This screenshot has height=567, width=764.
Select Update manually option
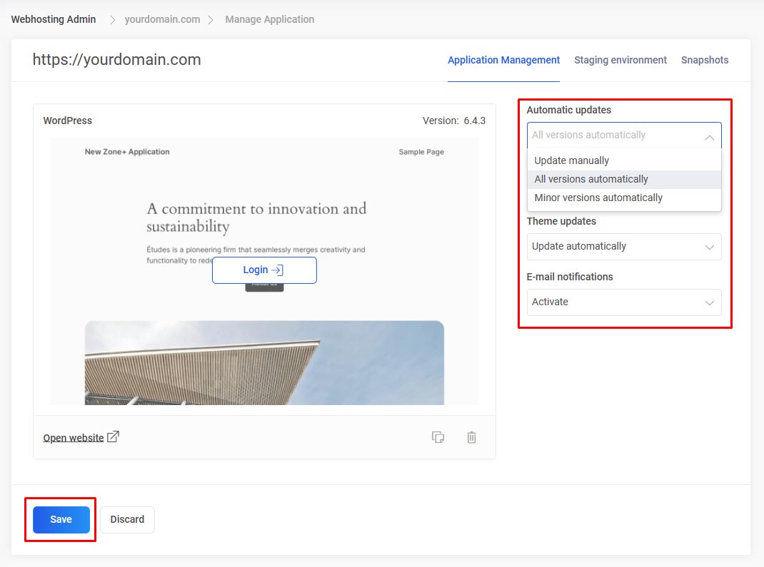click(572, 160)
